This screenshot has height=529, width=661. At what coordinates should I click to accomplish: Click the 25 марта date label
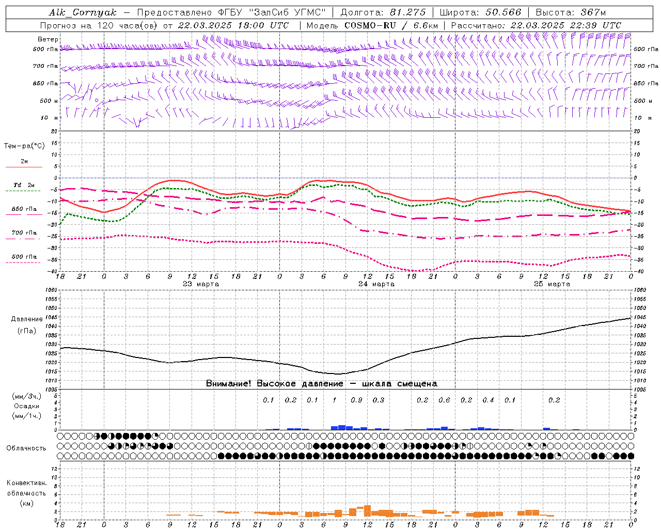point(552,284)
